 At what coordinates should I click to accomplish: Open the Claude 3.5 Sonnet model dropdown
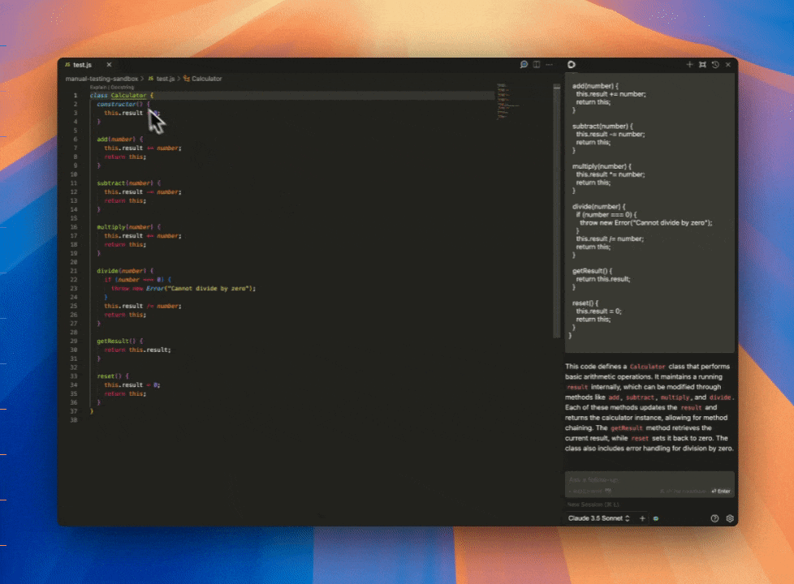pos(599,518)
